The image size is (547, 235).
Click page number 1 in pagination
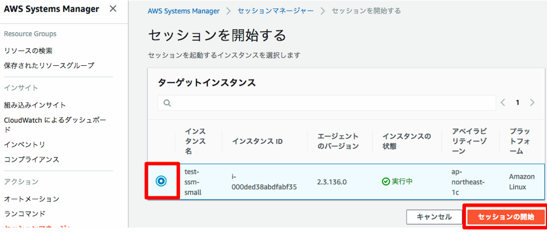tap(518, 102)
